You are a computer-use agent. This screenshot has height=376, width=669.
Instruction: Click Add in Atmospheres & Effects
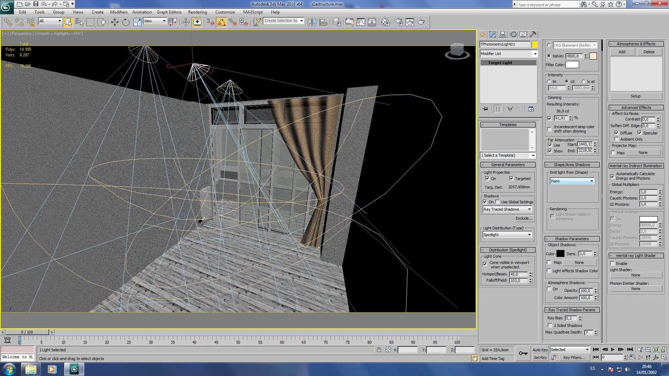tap(621, 52)
